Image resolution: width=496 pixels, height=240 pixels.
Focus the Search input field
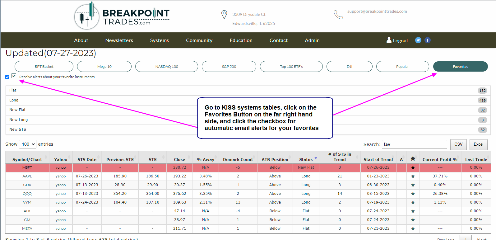(415, 144)
